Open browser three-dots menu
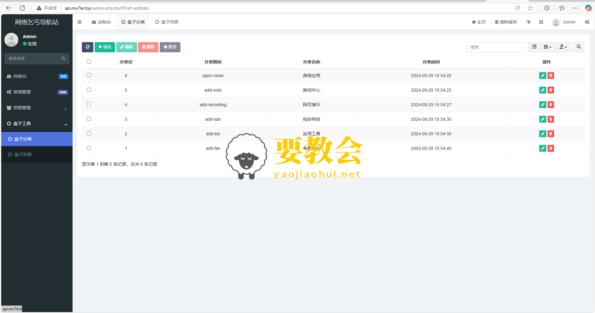595x313 pixels. point(575,8)
